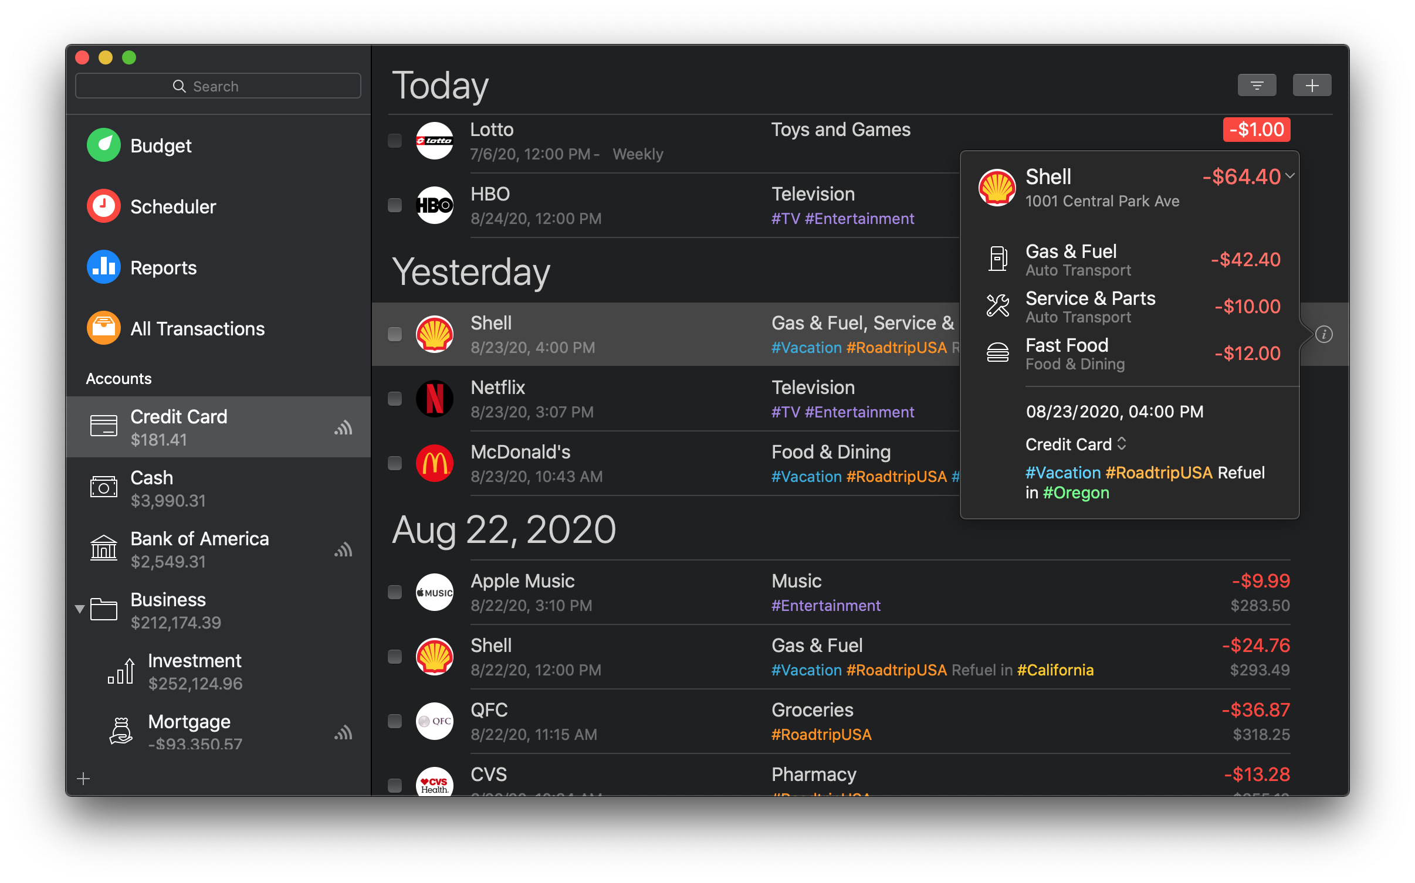The height and width of the screenshot is (883, 1415).
Task: Select the Cash account row
Action: pyautogui.click(x=218, y=488)
